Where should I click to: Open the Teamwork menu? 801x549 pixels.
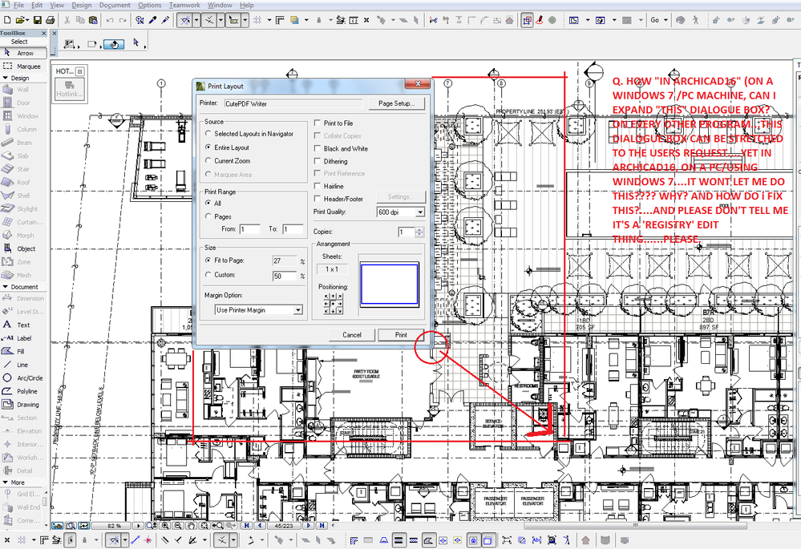point(184,4)
